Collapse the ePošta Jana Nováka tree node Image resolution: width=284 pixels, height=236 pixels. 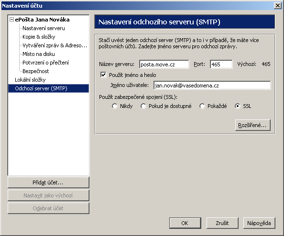click(x=11, y=20)
